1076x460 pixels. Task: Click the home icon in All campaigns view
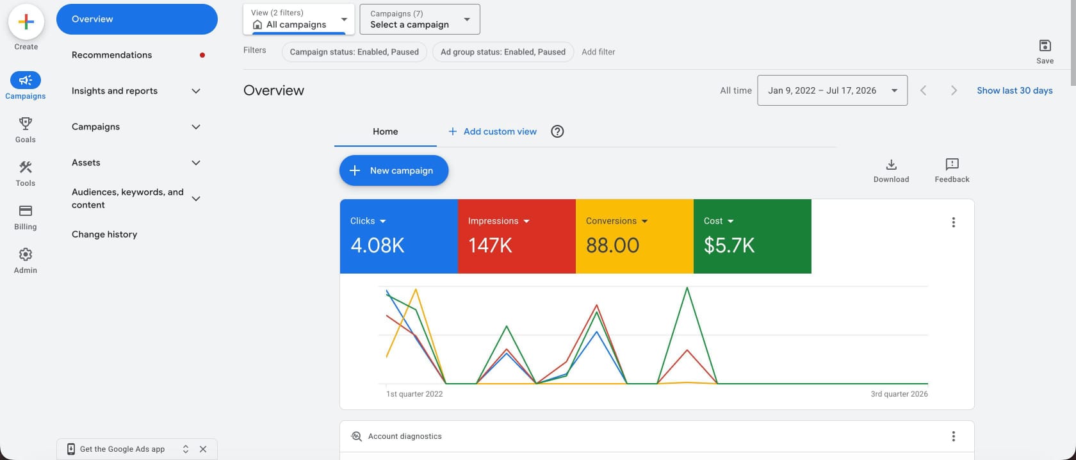tap(257, 24)
